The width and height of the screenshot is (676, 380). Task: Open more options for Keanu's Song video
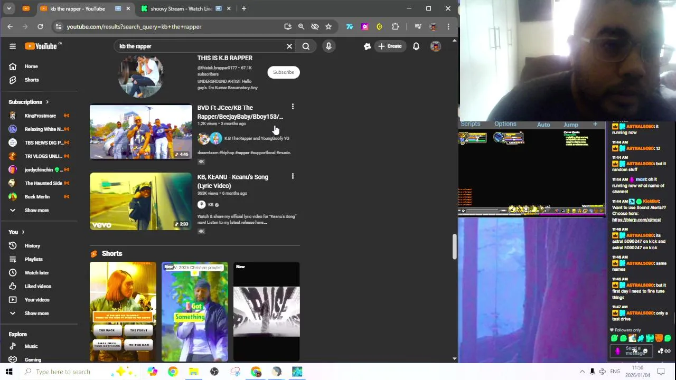[x=293, y=176]
